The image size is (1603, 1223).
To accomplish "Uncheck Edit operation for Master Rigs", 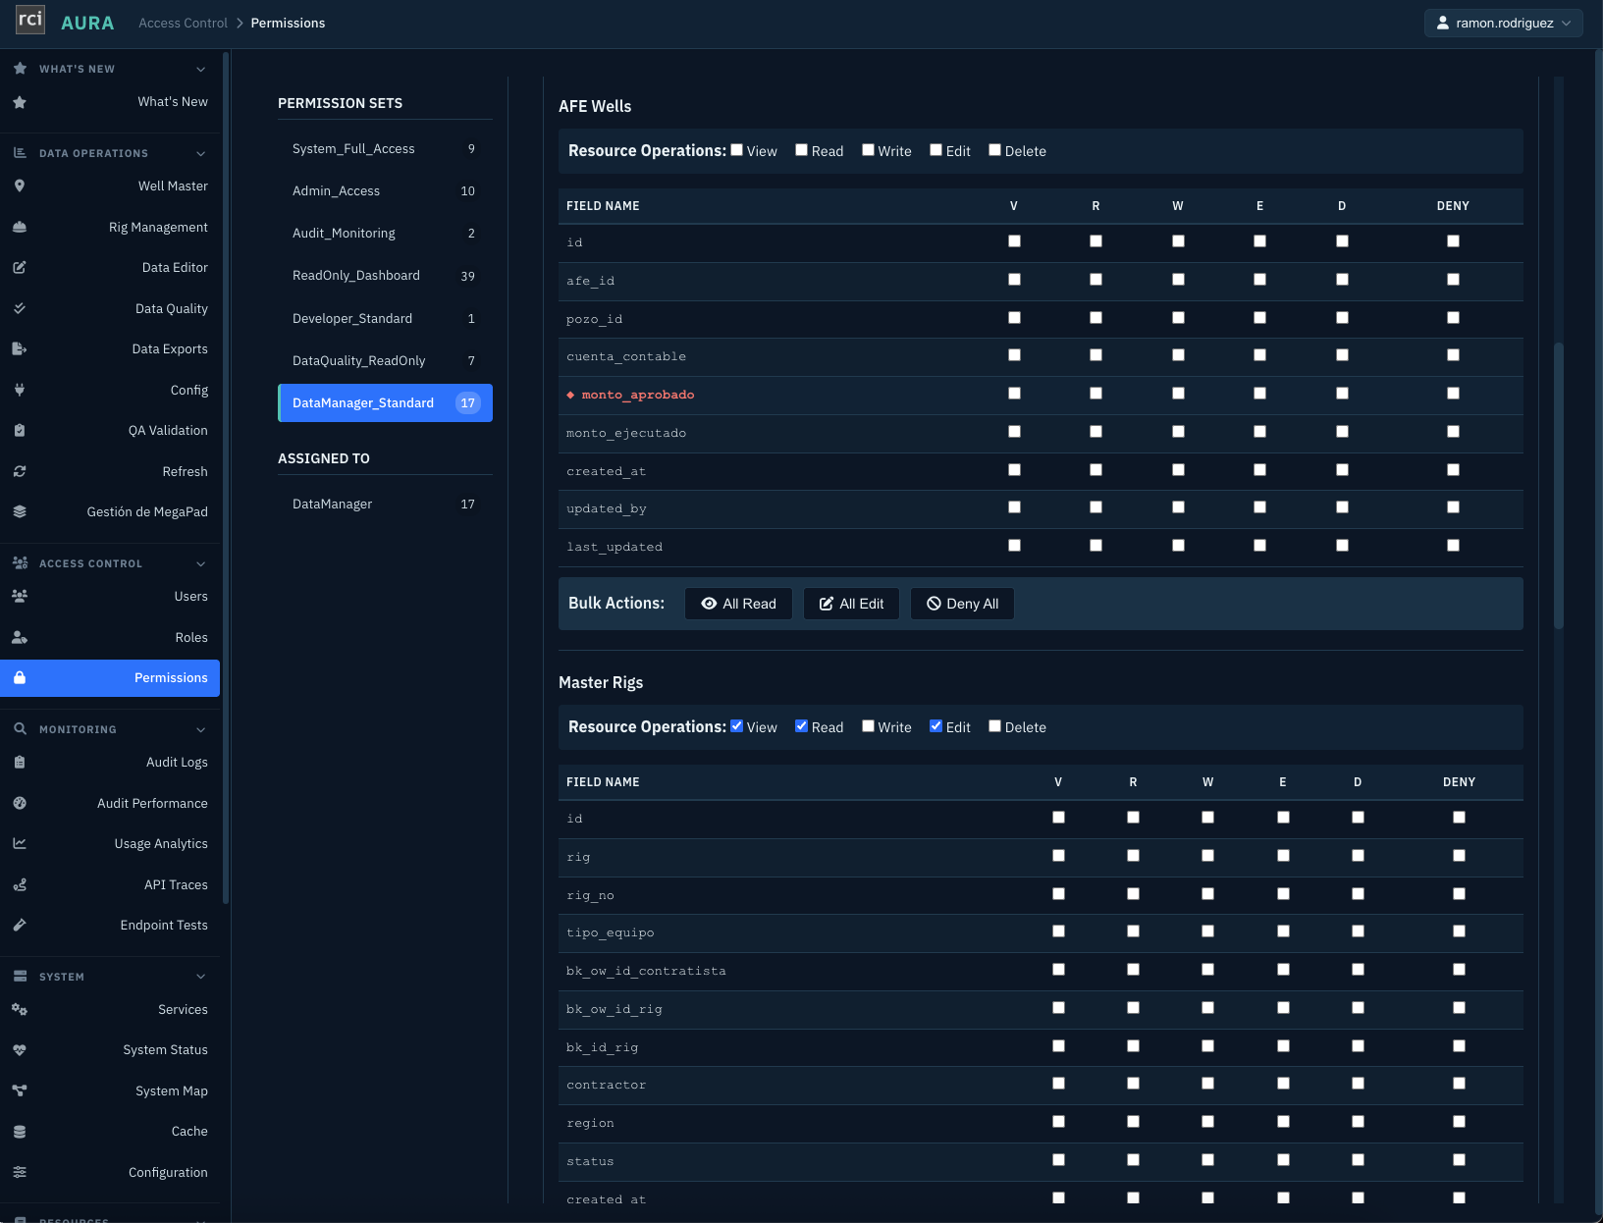I will tap(935, 726).
